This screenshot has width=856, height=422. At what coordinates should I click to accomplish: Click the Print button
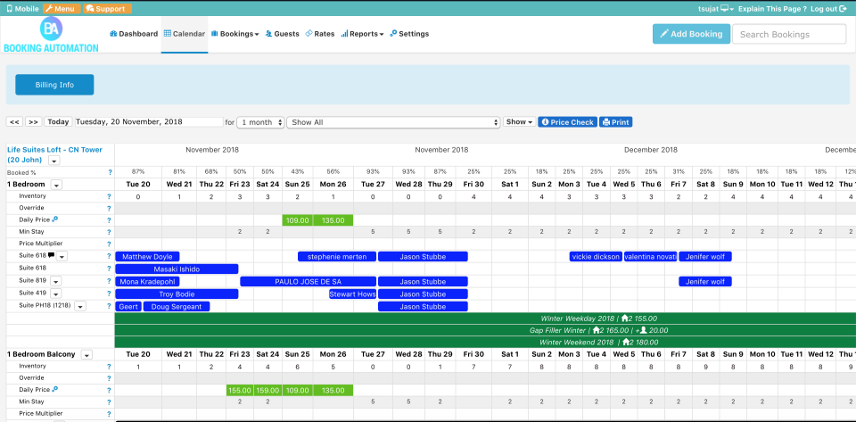point(616,122)
